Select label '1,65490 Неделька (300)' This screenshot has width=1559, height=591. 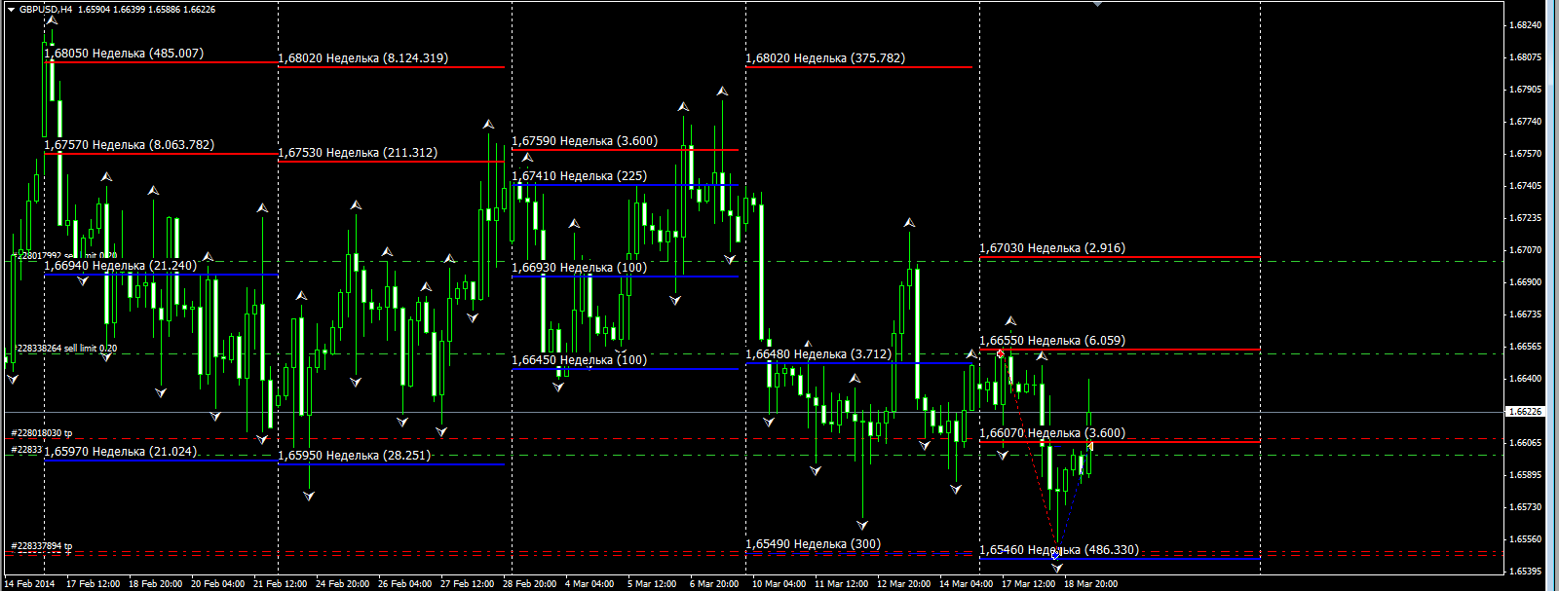point(813,544)
